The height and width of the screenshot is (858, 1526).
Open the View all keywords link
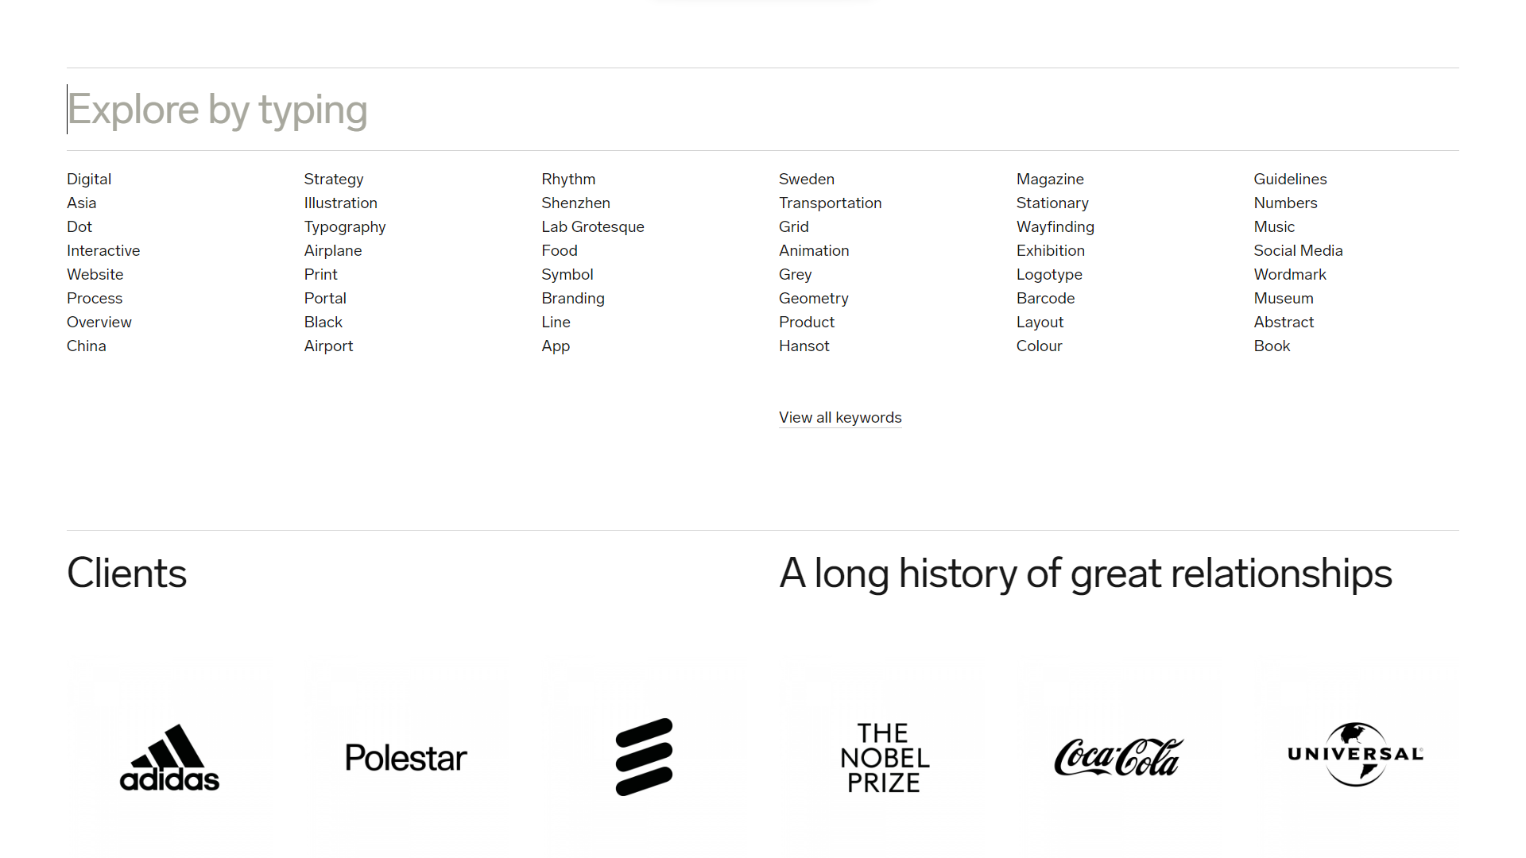[x=840, y=418]
